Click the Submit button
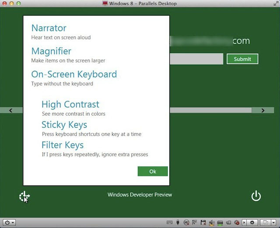The height and width of the screenshot is (228, 280). (242, 59)
